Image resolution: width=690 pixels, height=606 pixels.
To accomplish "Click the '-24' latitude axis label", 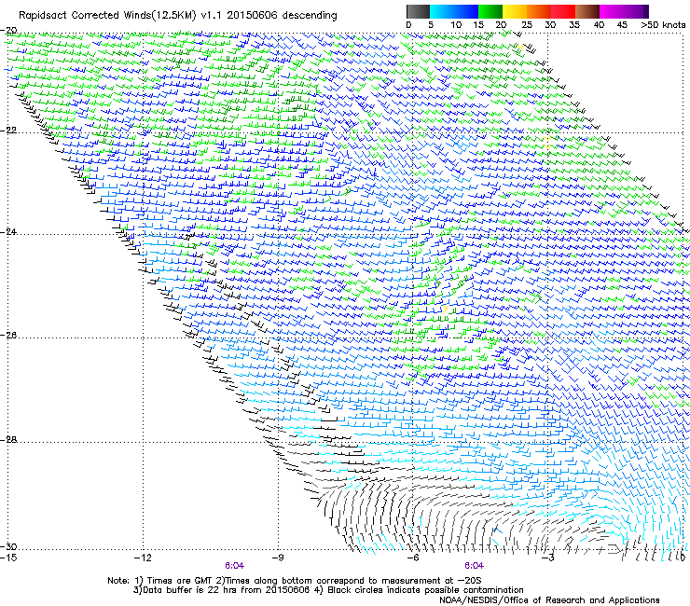I will point(9,231).
